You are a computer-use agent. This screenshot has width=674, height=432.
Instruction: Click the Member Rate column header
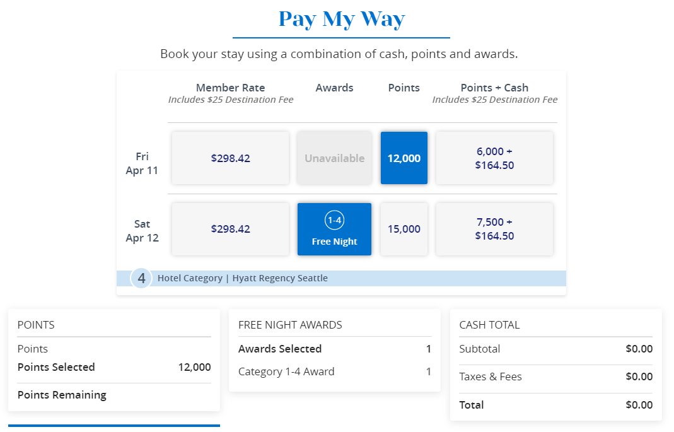pos(230,88)
